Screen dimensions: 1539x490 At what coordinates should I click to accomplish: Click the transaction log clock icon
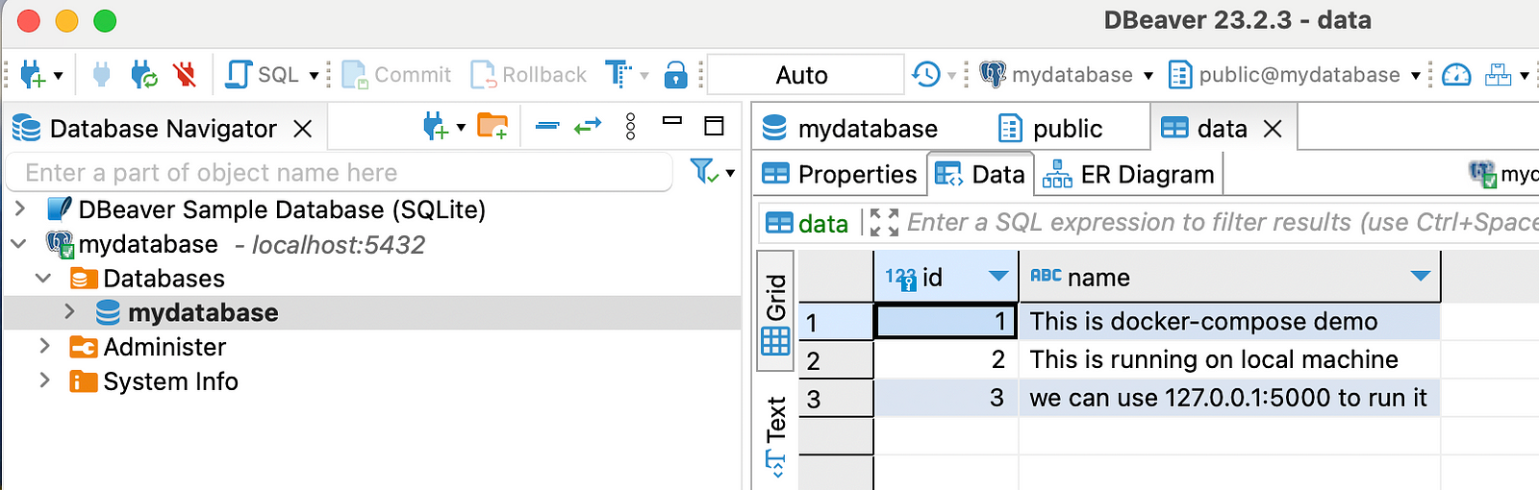point(926,74)
